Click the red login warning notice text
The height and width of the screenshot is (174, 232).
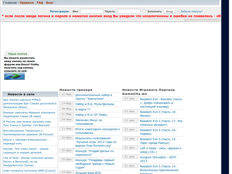pos(111,16)
